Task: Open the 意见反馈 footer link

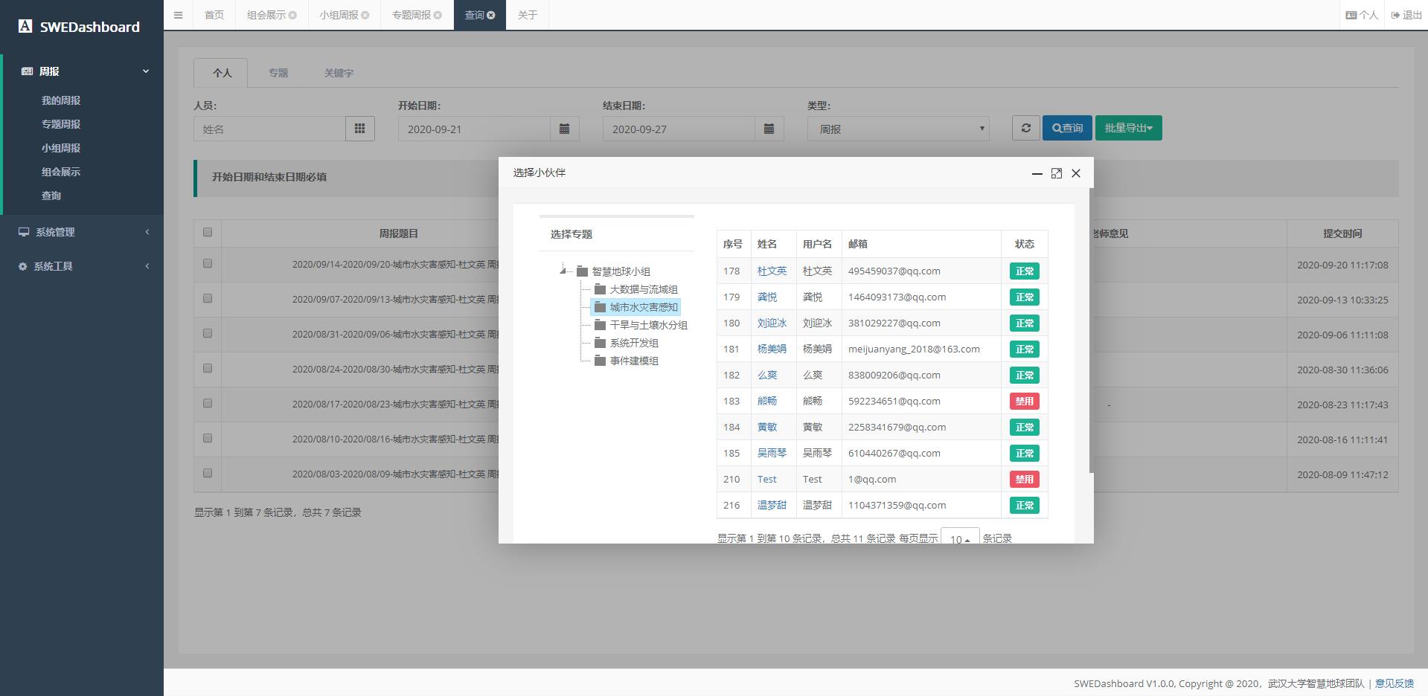Action: pos(1394,683)
